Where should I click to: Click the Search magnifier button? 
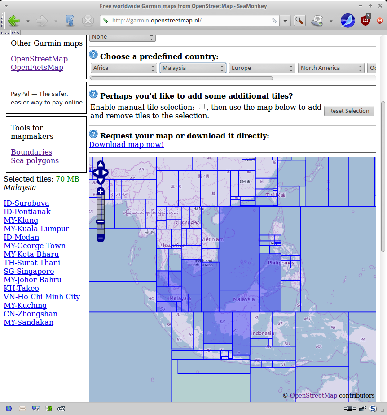click(299, 20)
